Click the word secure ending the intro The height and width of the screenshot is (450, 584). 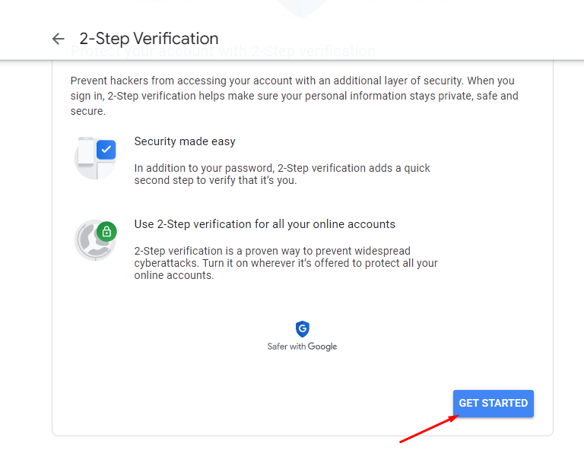coord(88,111)
